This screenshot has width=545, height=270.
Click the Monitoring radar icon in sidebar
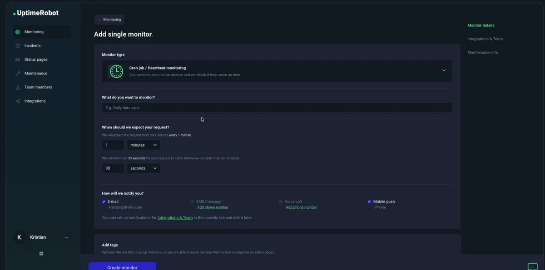[x=18, y=32]
